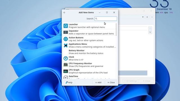Click 'Adds a separator or space' description
The width and height of the screenshot is (180, 101).
pyautogui.click(x=91, y=34)
